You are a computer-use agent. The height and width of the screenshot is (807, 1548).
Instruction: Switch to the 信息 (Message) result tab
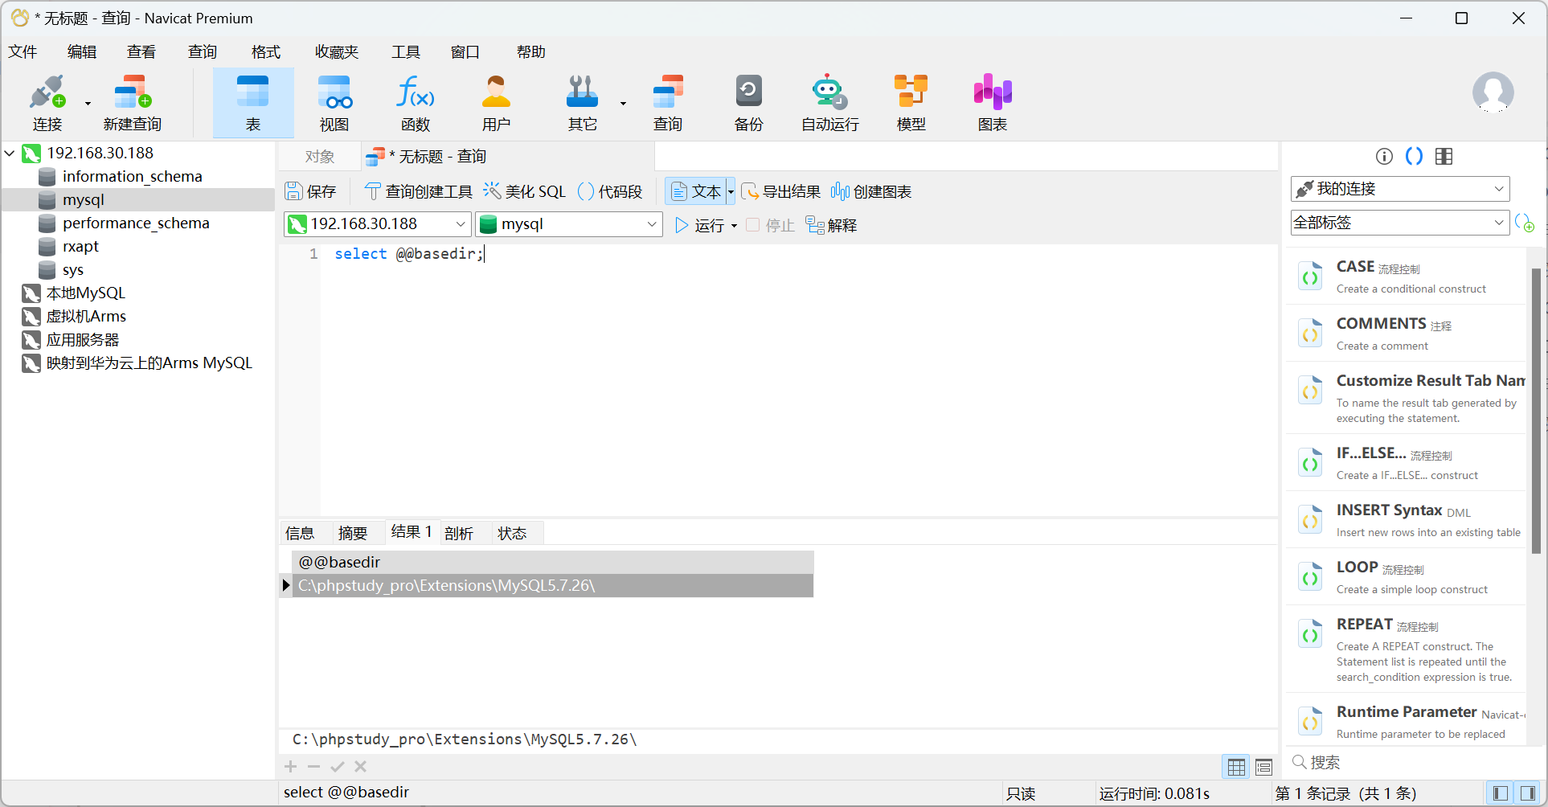[x=300, y=533]
